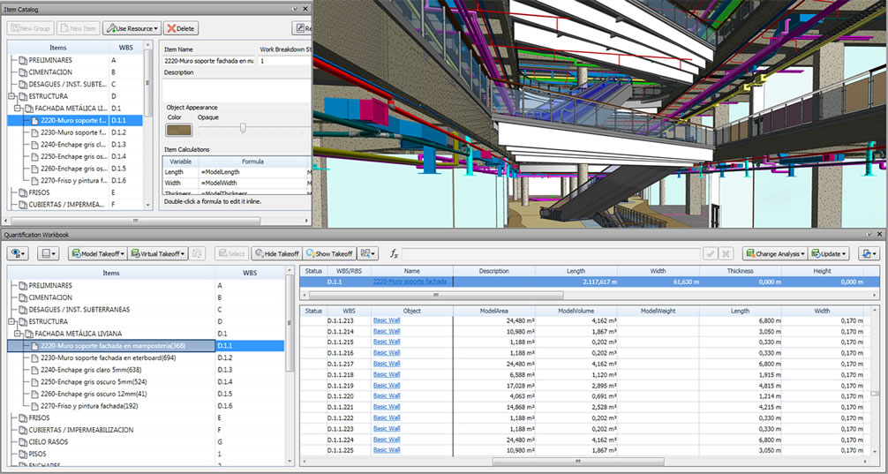Click the Show Takeoff button

pyautogui.click(x=329, y=253)
